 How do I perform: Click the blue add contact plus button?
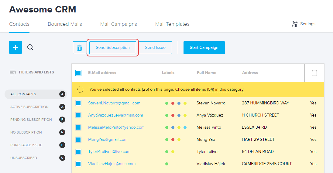[15, 47]
